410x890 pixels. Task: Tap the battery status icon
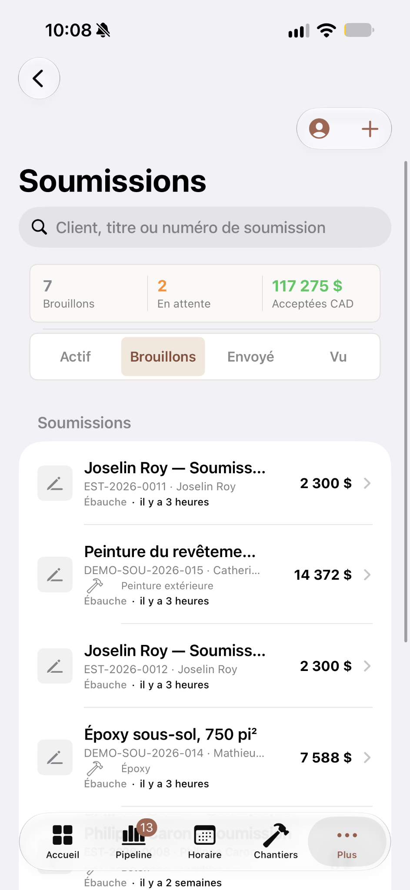point(359,30)
